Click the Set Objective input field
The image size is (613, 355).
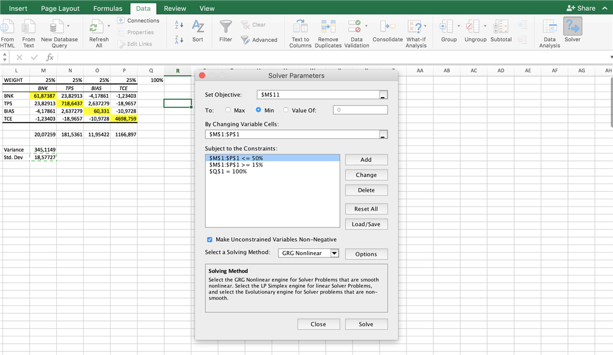pyautogui.click(x=318, y=95)
